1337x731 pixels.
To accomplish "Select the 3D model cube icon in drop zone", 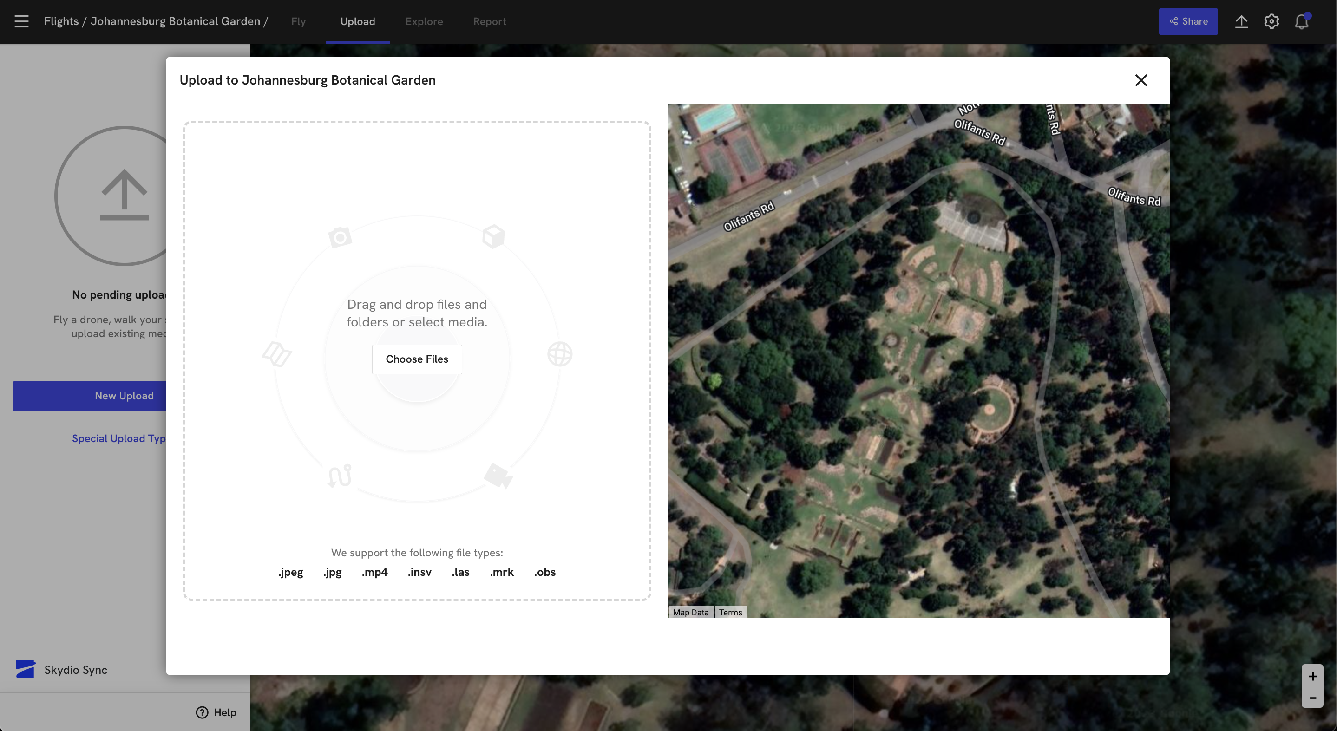I will (x=492, y=236).
